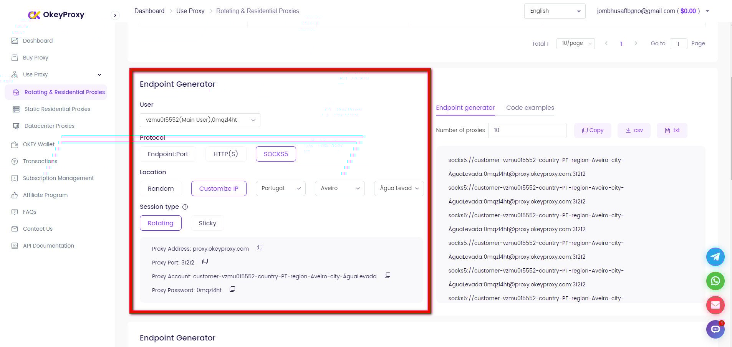The height and width of the screenshot is (347, 732).
Task: Download the proxies as .csv
Action: coord(634,131)
